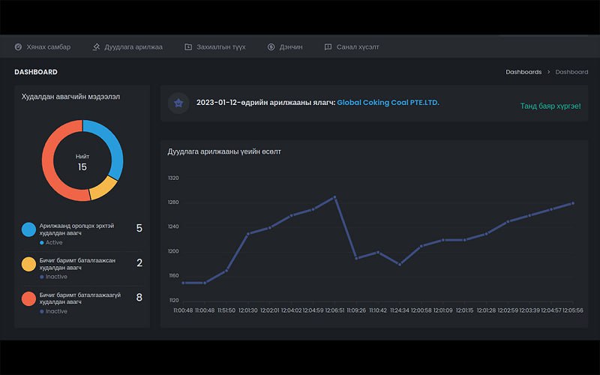The image size is (600, 375).
Task: Click the last data point at 12:05:56
Action: click(573, 203)
